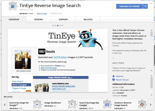Click the camera icon for Search by Image
155x111 pixels.
107,104
